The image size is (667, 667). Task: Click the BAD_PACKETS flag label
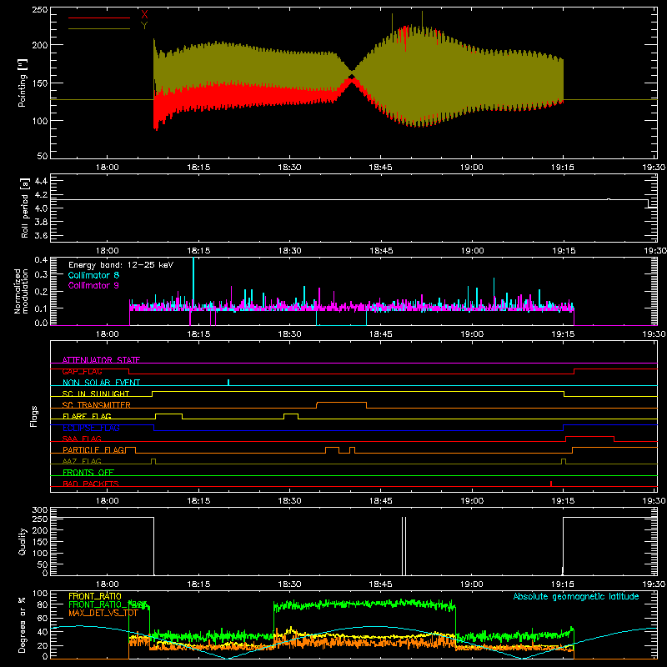(91, 484)
